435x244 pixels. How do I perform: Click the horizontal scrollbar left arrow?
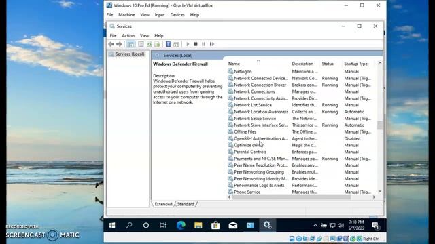(229, 197)
